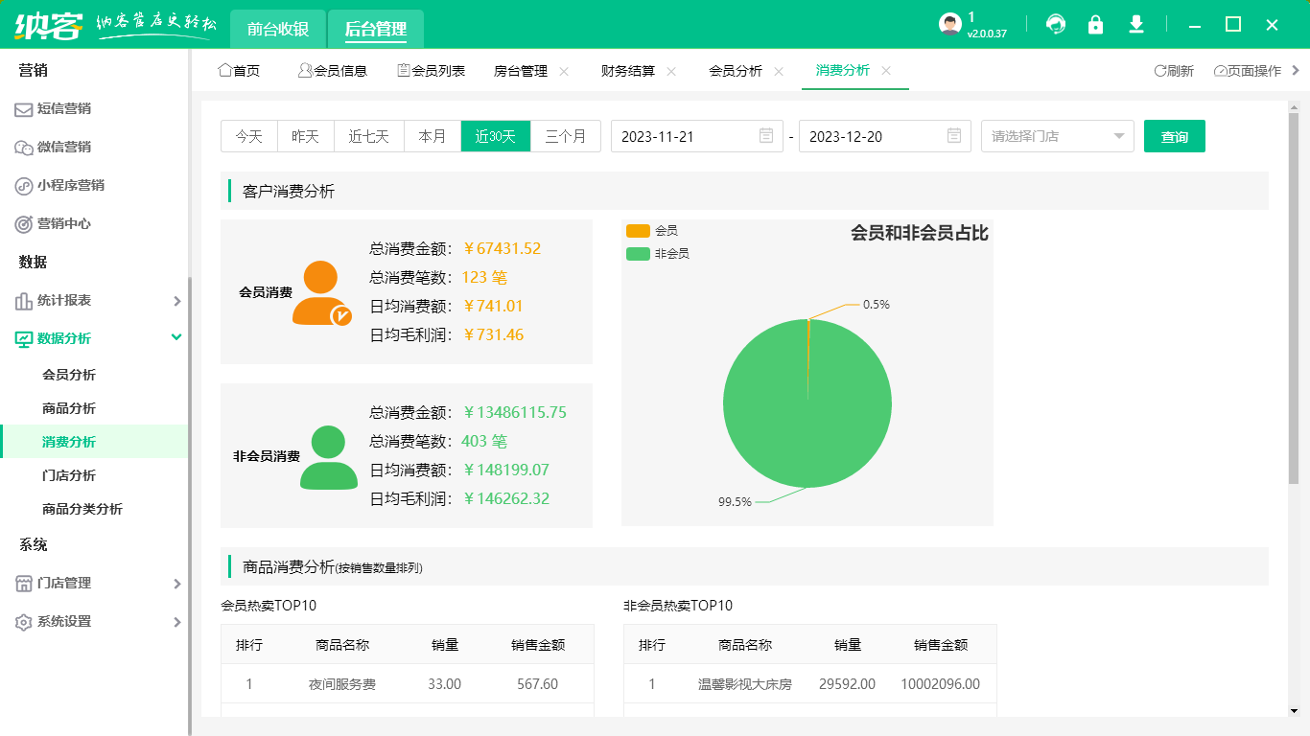
Task: Open the 房台管理 page tab
Action: click(x=521, y=71)
